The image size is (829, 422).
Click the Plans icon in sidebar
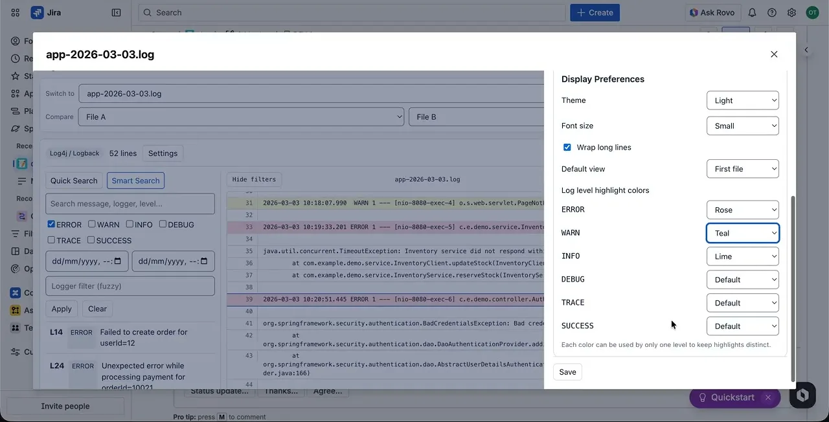click(x=16, y=111)
